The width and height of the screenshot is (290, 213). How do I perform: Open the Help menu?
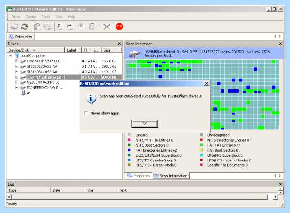pos(71,17)
